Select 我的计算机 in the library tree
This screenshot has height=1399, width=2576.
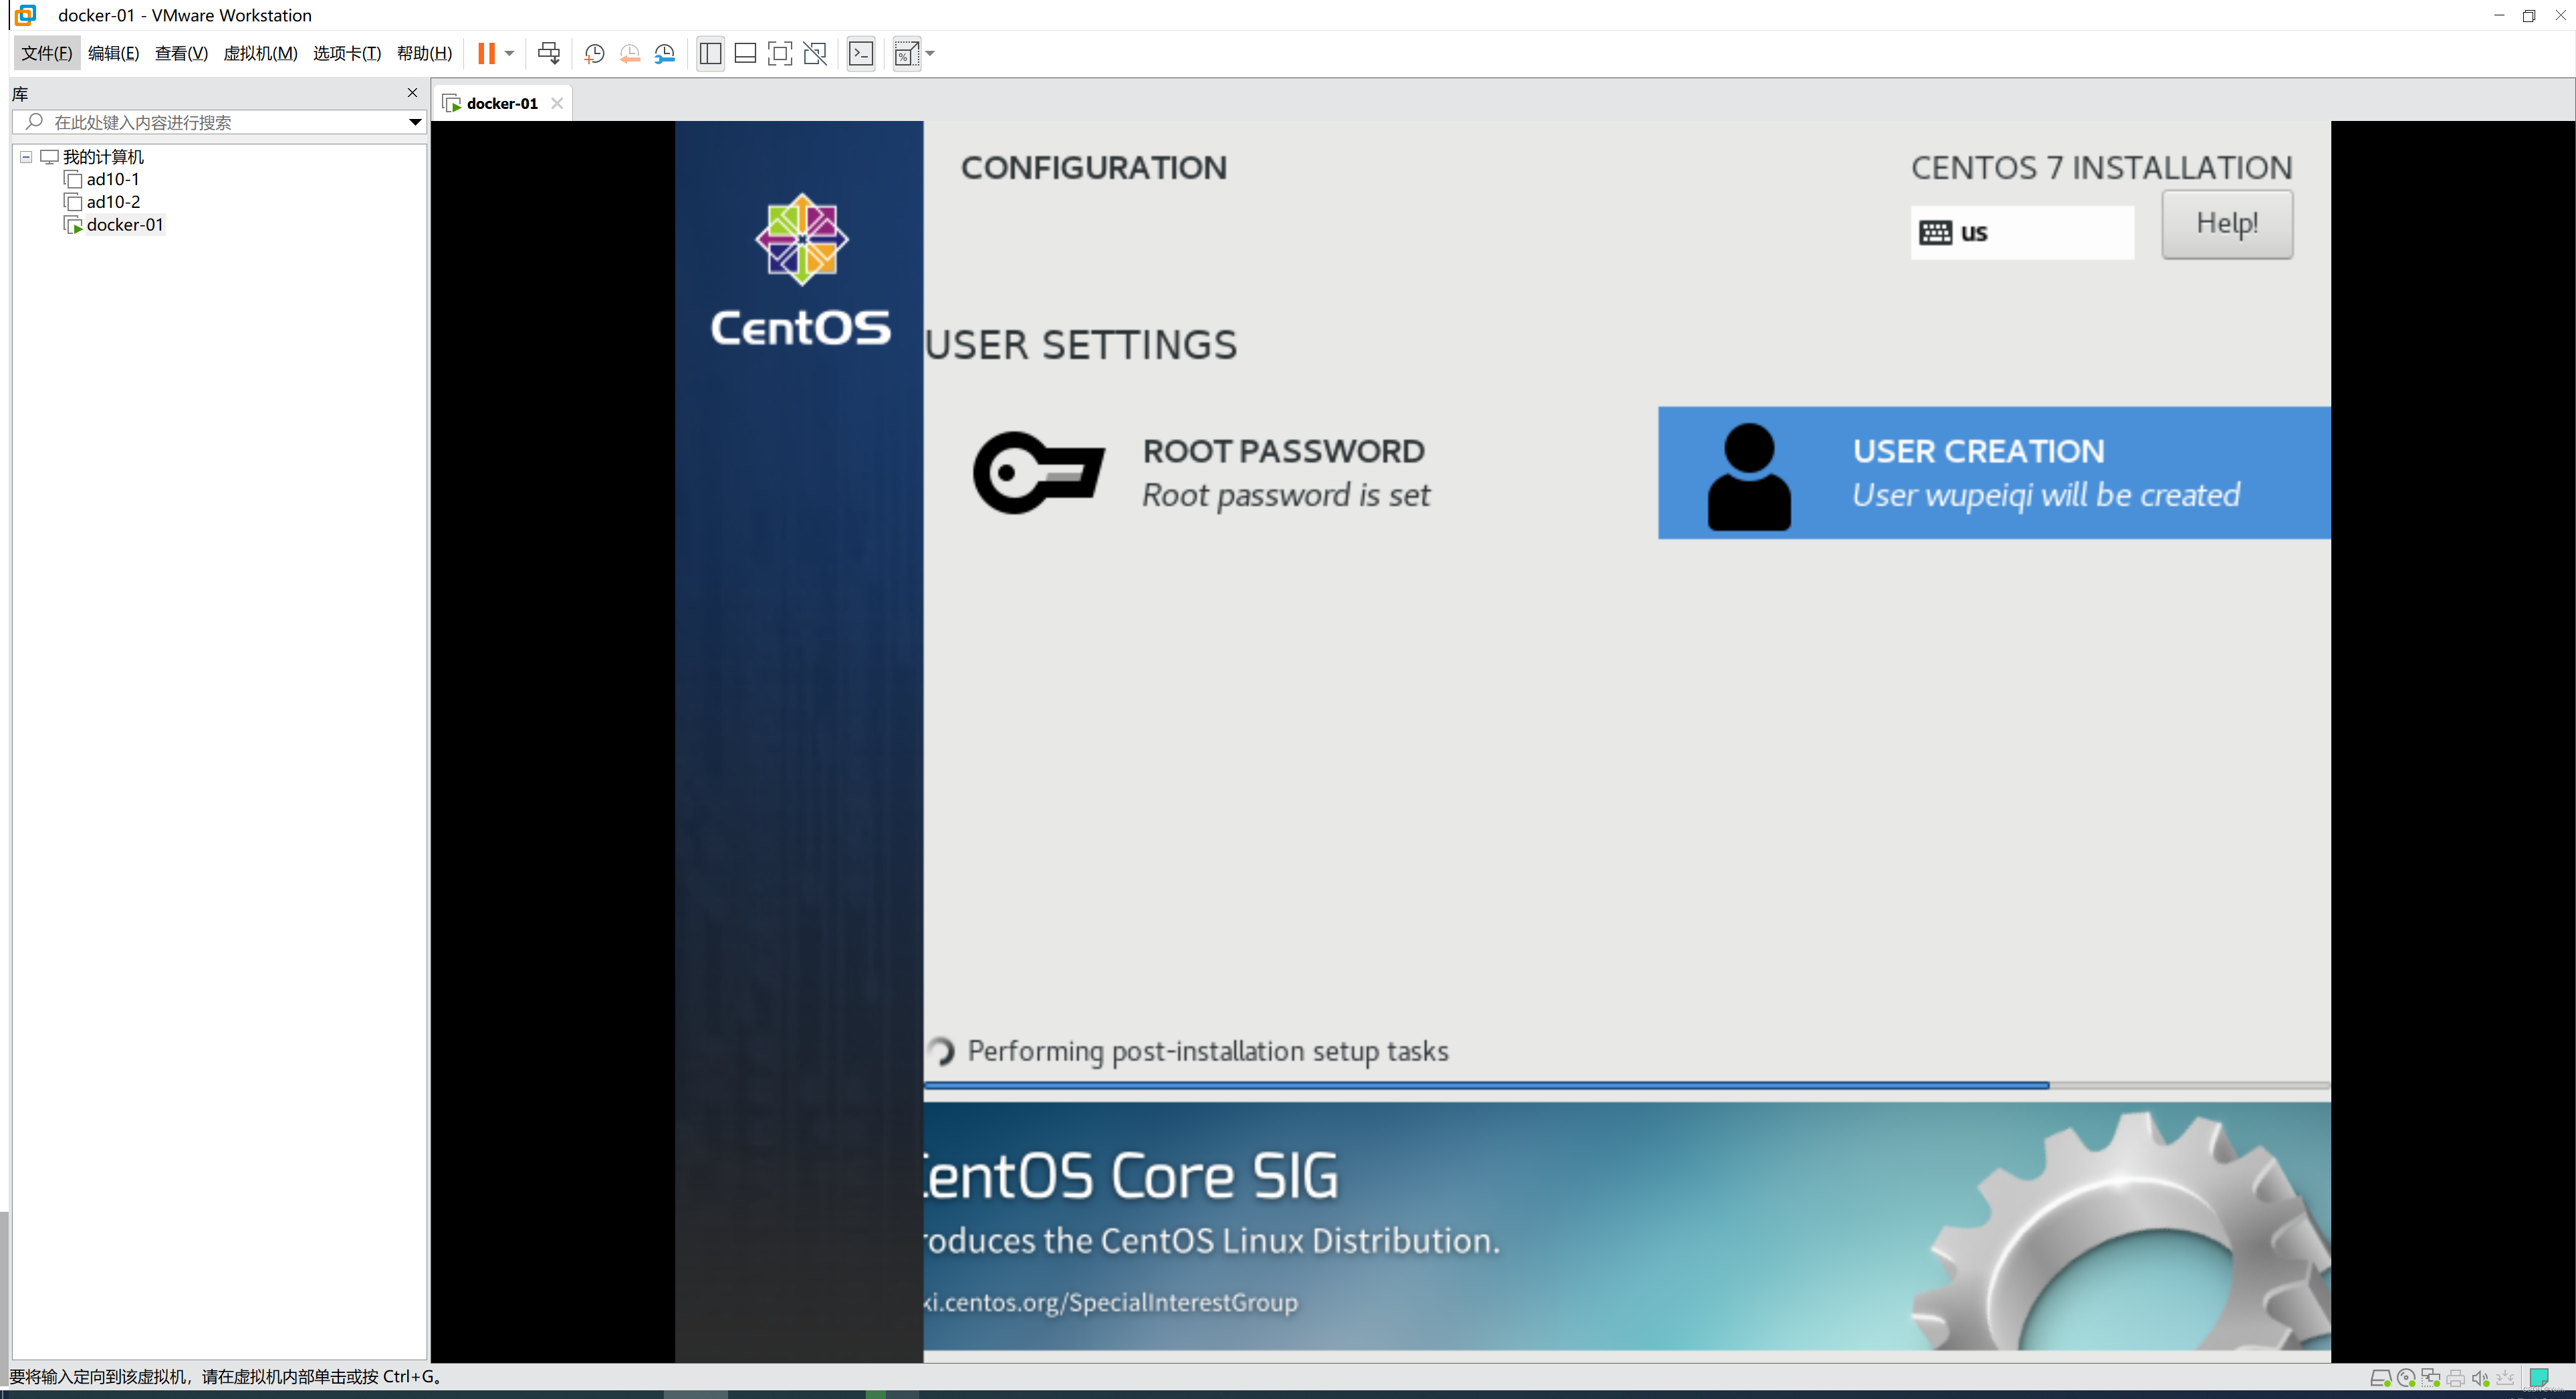click(103, 157)
